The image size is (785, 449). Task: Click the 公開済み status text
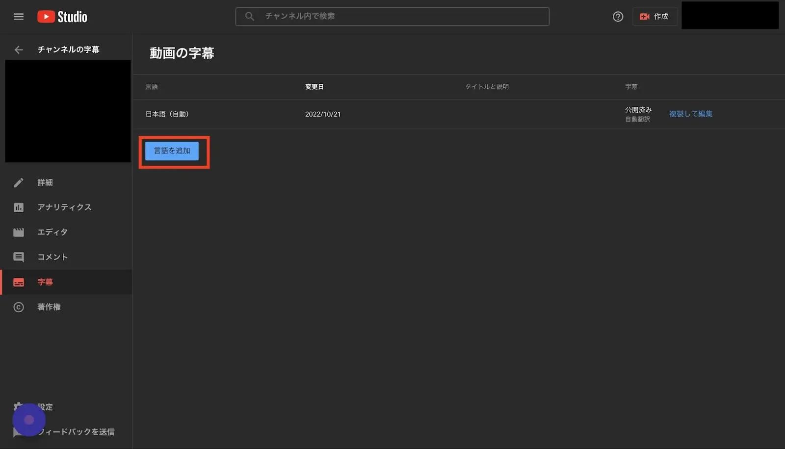[638, 110]
